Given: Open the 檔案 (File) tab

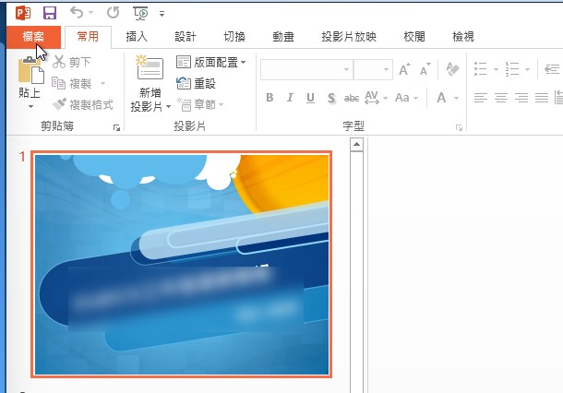Looking at the screenshot, I should tap(32, 37).
